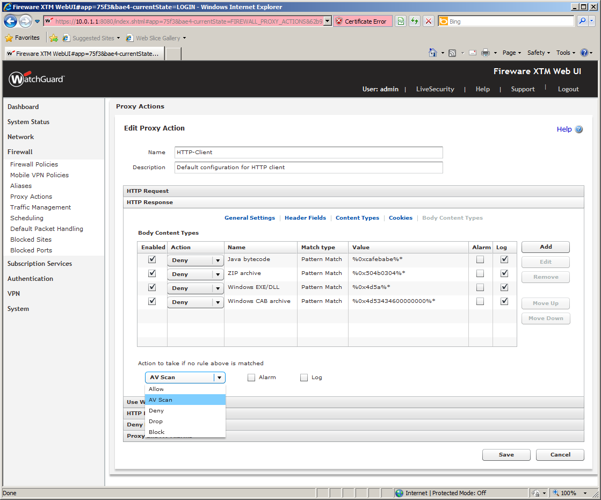Select Deny from the action list
The height and width of the screenshot is (500, 601).
coord(185,410)
